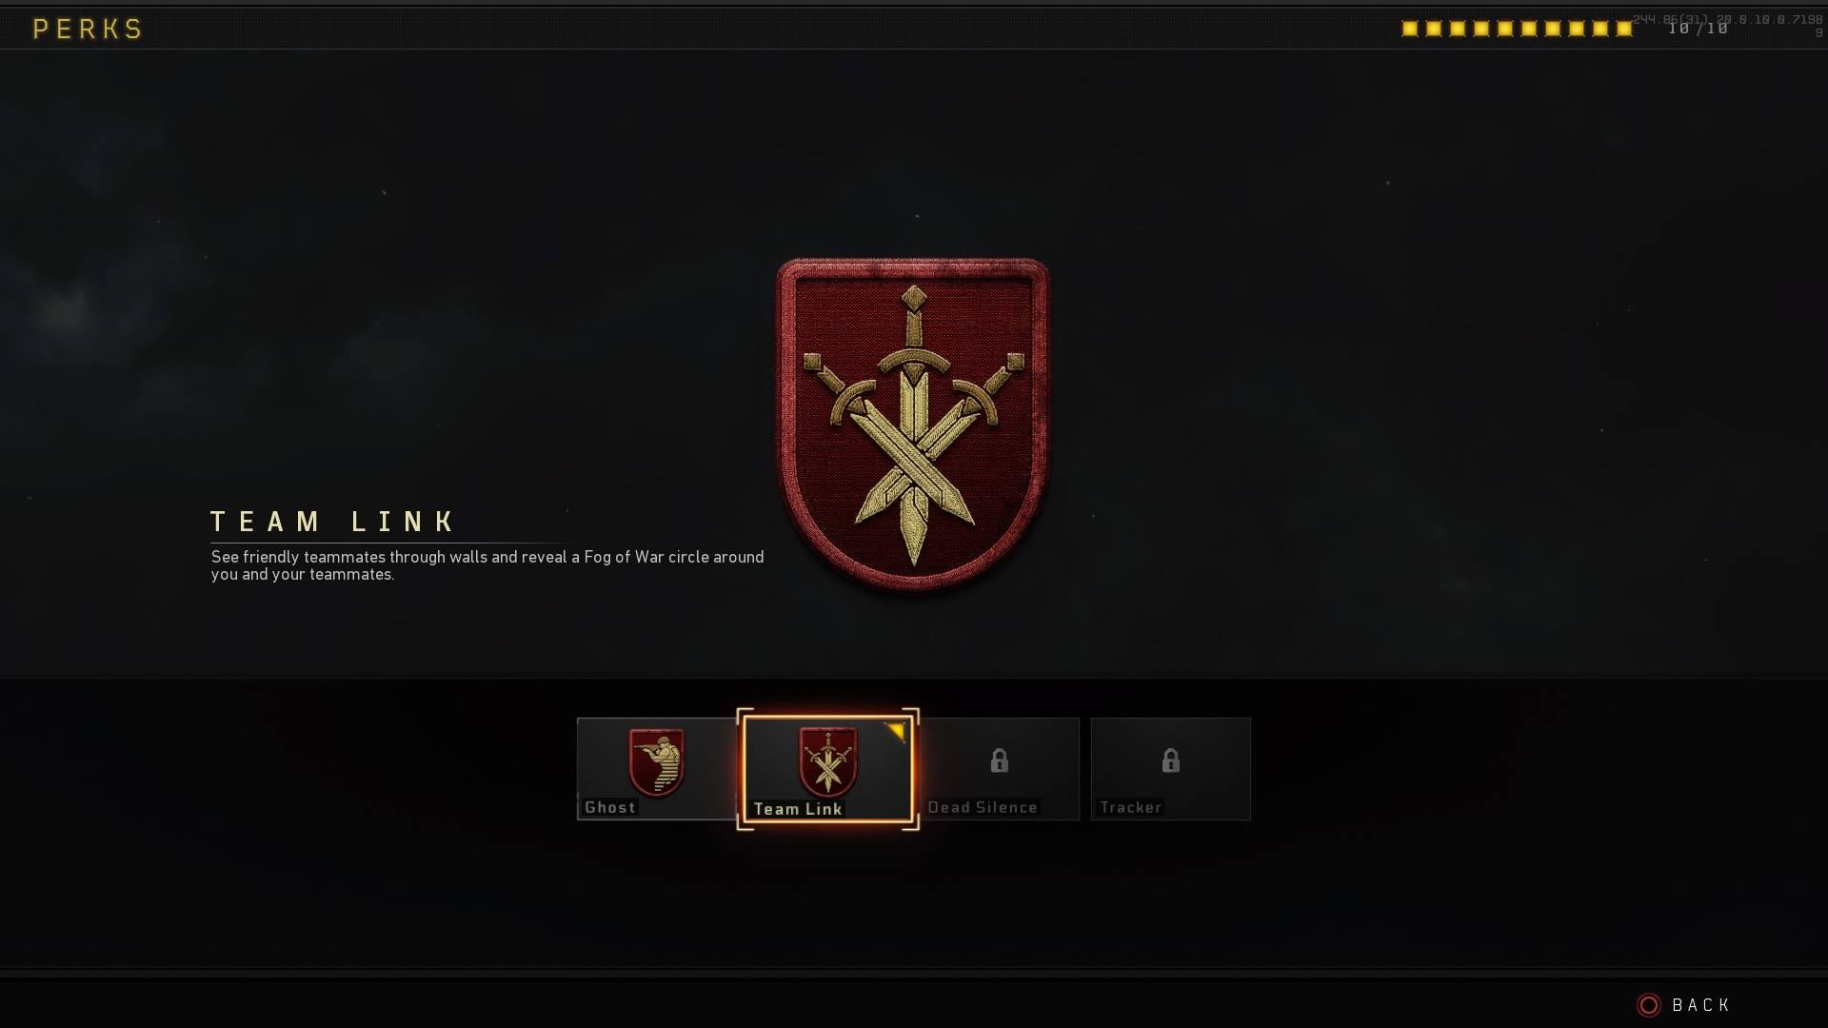Image resolution: width=1828 pixels, height=1028 pixels.
Task: Click the padlock icon on Dead Silence
Action: (x=999, y=760)
